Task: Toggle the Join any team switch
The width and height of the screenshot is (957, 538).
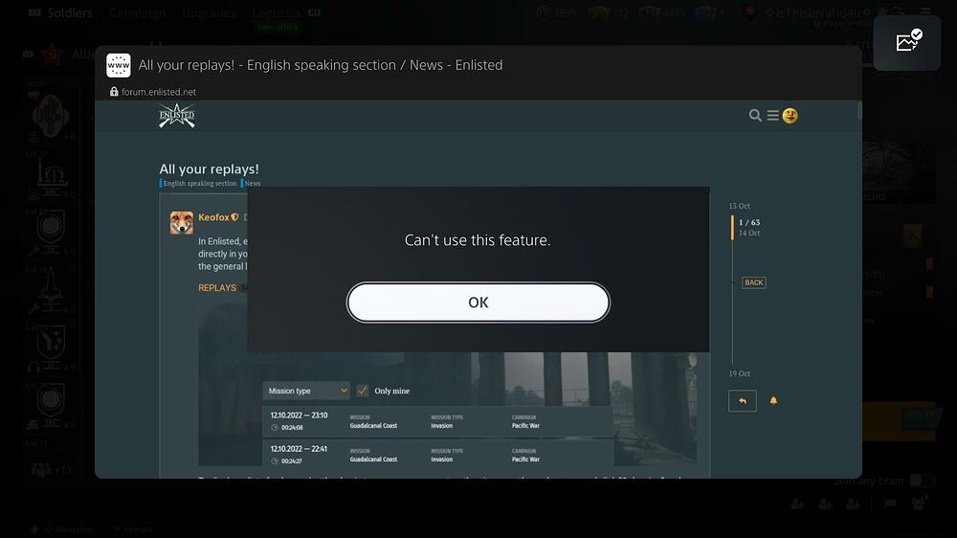Action: (x=922, y=481)
